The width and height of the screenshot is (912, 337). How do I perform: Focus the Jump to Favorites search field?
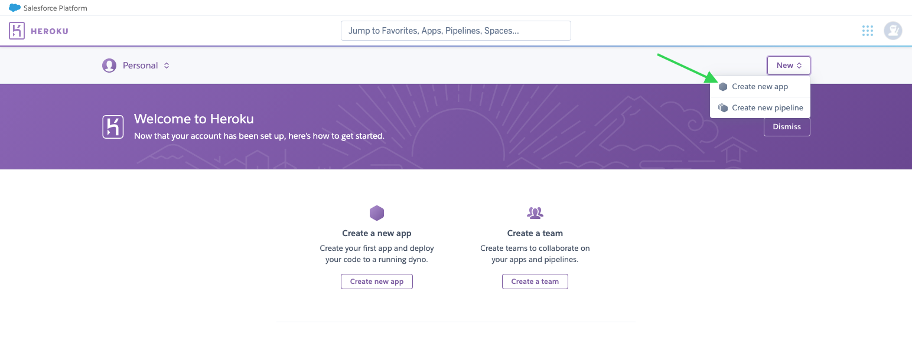[455, 31]
